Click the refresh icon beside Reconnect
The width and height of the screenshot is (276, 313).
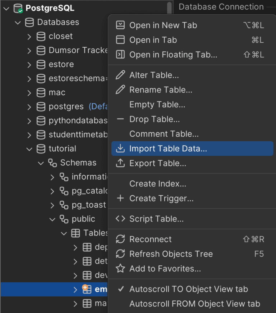pos(121,239)
